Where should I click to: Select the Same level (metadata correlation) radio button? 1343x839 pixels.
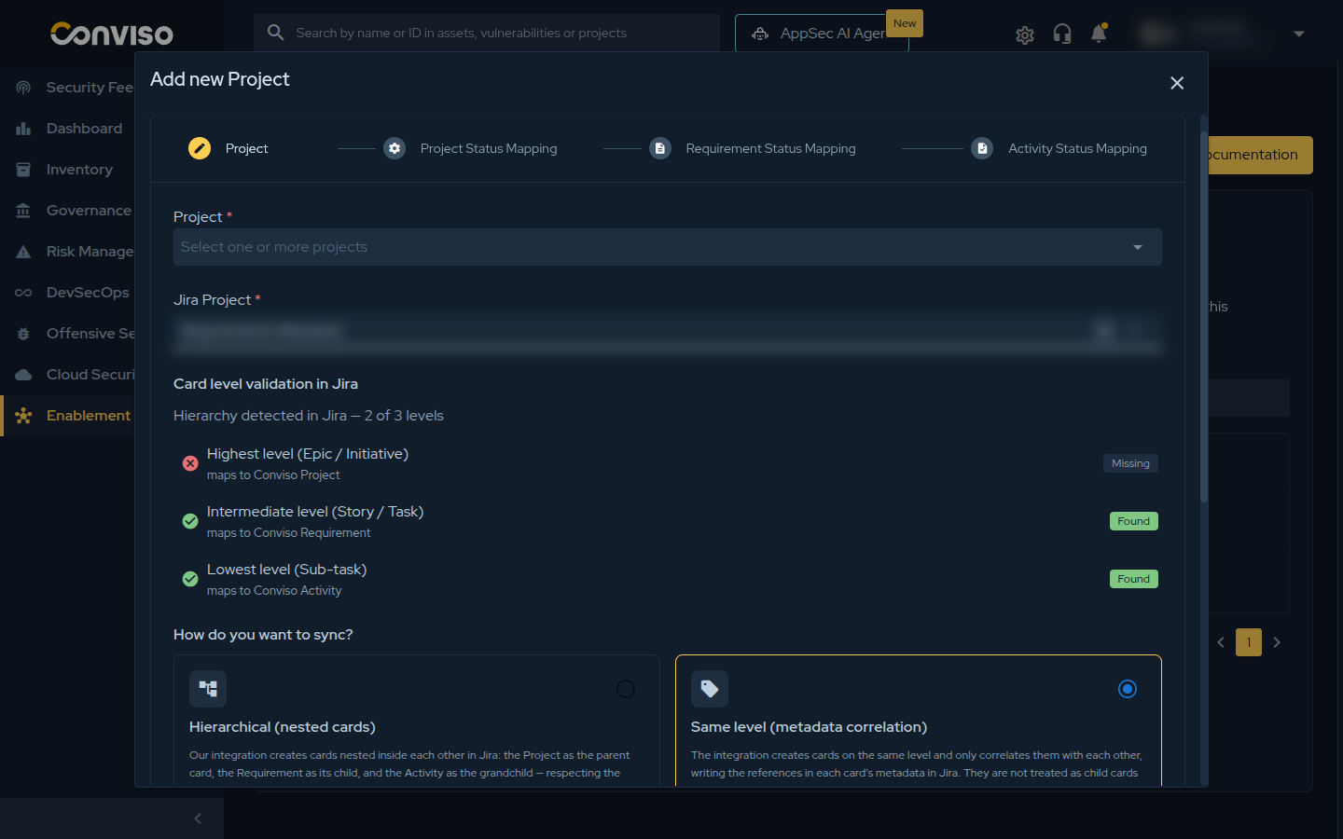point(1128,689)
